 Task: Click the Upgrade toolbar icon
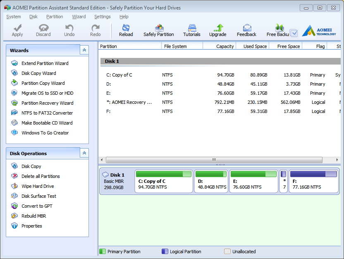click(x=218, y=28)
